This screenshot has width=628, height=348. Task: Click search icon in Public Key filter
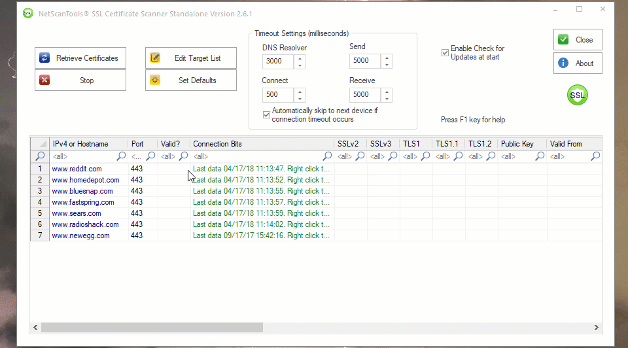[540, 156]
